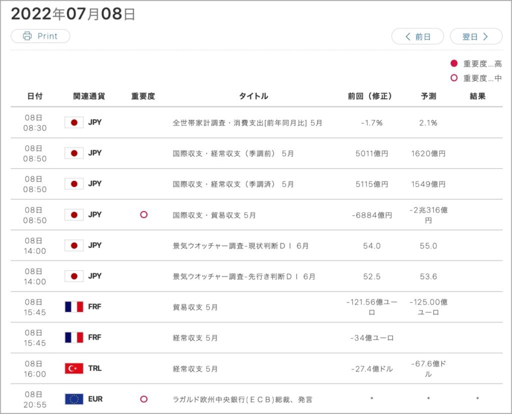The width and height of the screenshot is (512, 414).
Task: Click EU flag in EUR row
Action: pos(74,399)
